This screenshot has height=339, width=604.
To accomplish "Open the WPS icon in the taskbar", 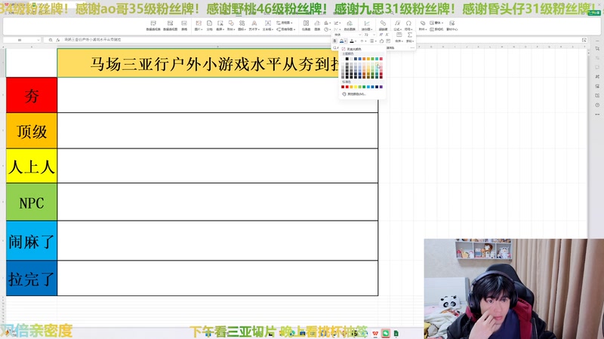I will (x=375, y=333).
